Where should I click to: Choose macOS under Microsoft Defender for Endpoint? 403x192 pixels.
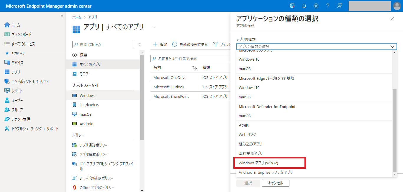(x=314, y=116)
